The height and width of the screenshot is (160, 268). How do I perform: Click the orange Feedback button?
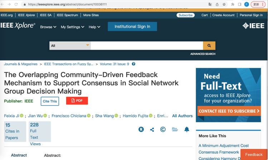click(x=254, y=155)
